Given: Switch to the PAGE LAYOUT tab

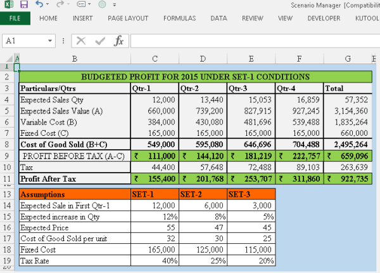Looking at the screenshot, I should (x=129, y=18).
